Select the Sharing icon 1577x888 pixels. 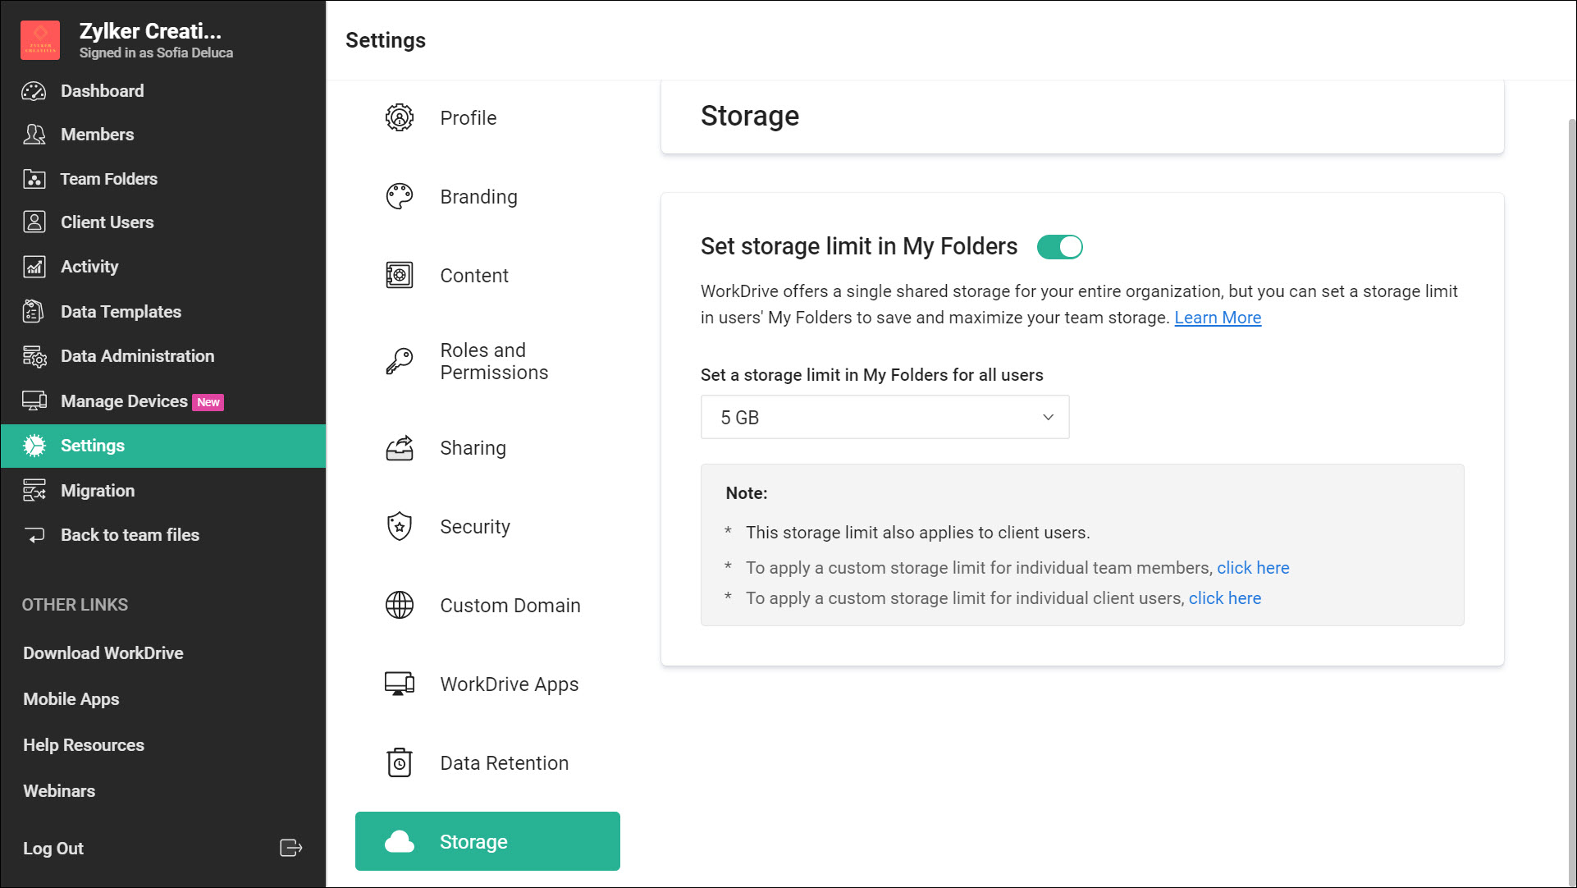[399, 447]
